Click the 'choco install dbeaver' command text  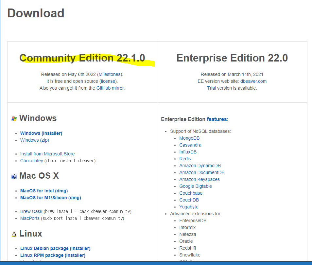click(70, 161)
